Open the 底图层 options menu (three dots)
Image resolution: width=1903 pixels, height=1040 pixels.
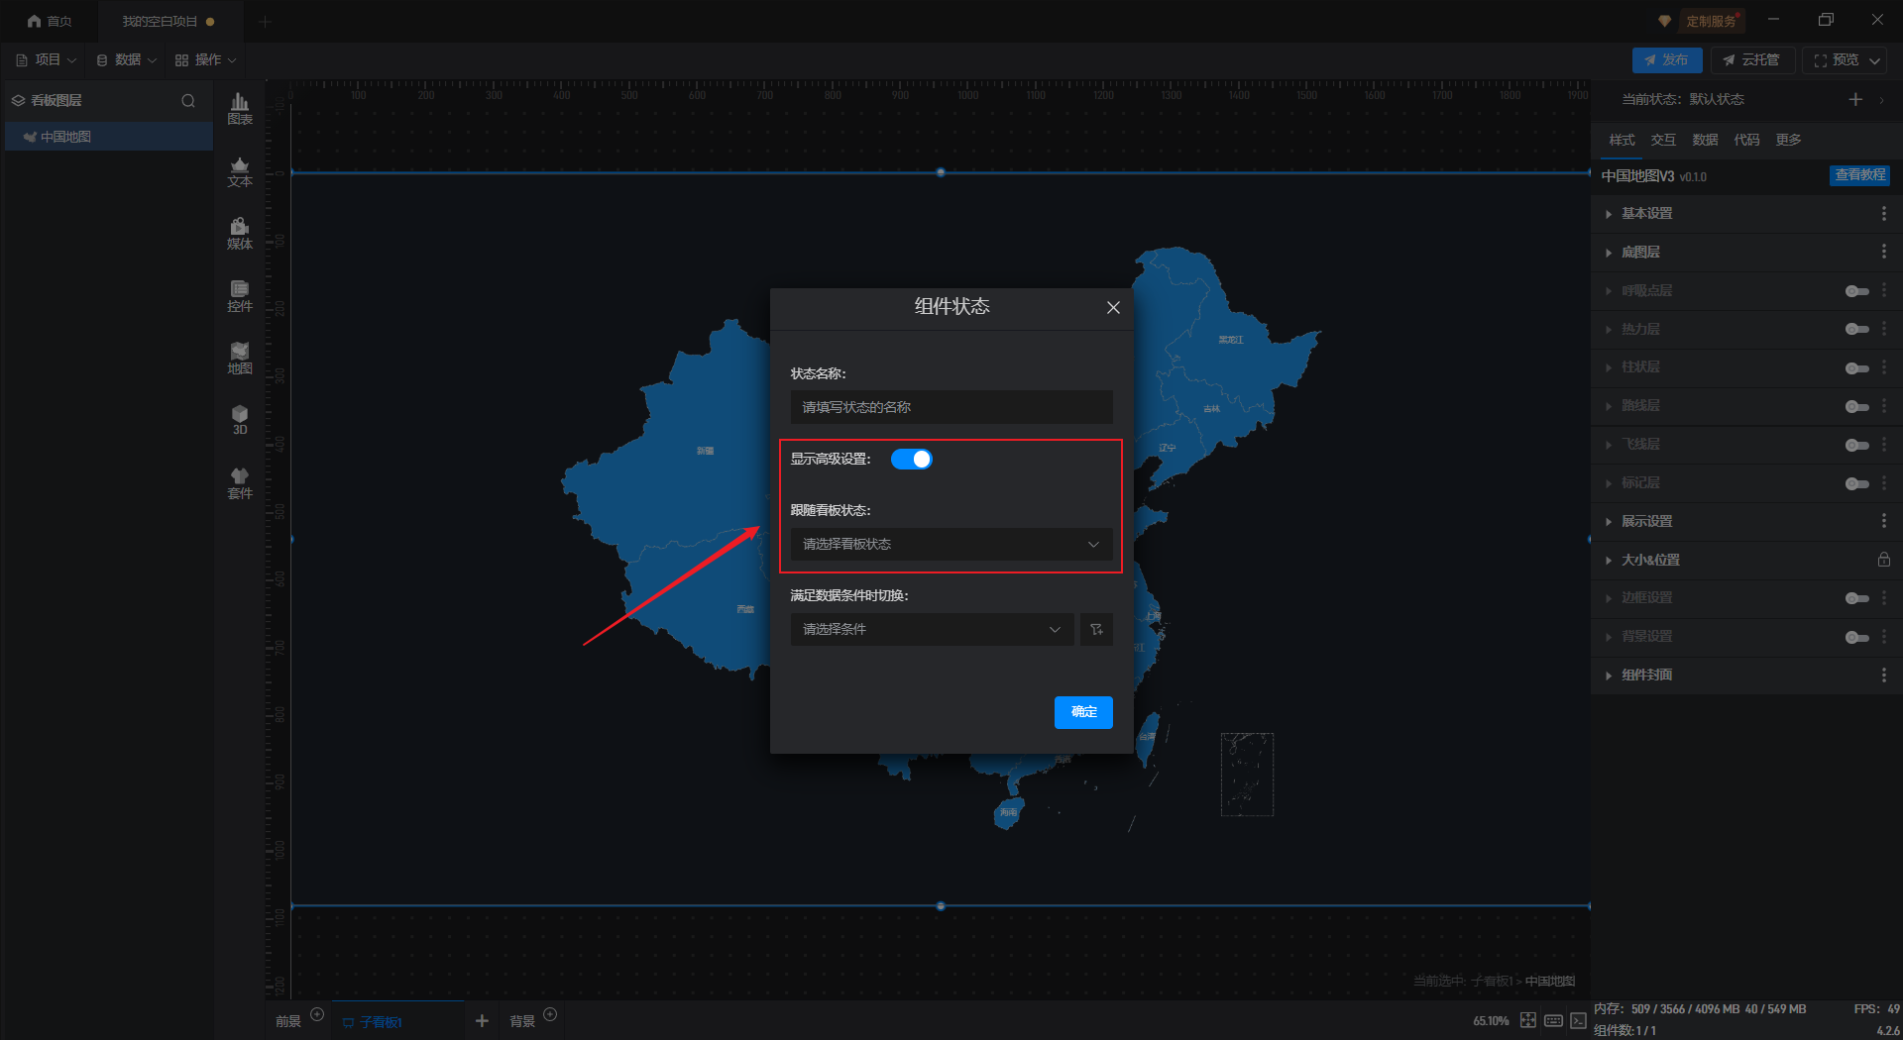point(1884,252)
